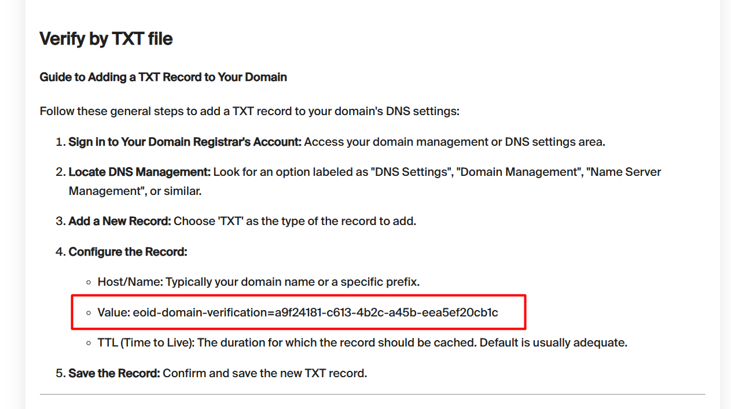Click "Choose 'TXT' as the type" sentence
The height and width of the screenshot is (409, 731).
295,221
